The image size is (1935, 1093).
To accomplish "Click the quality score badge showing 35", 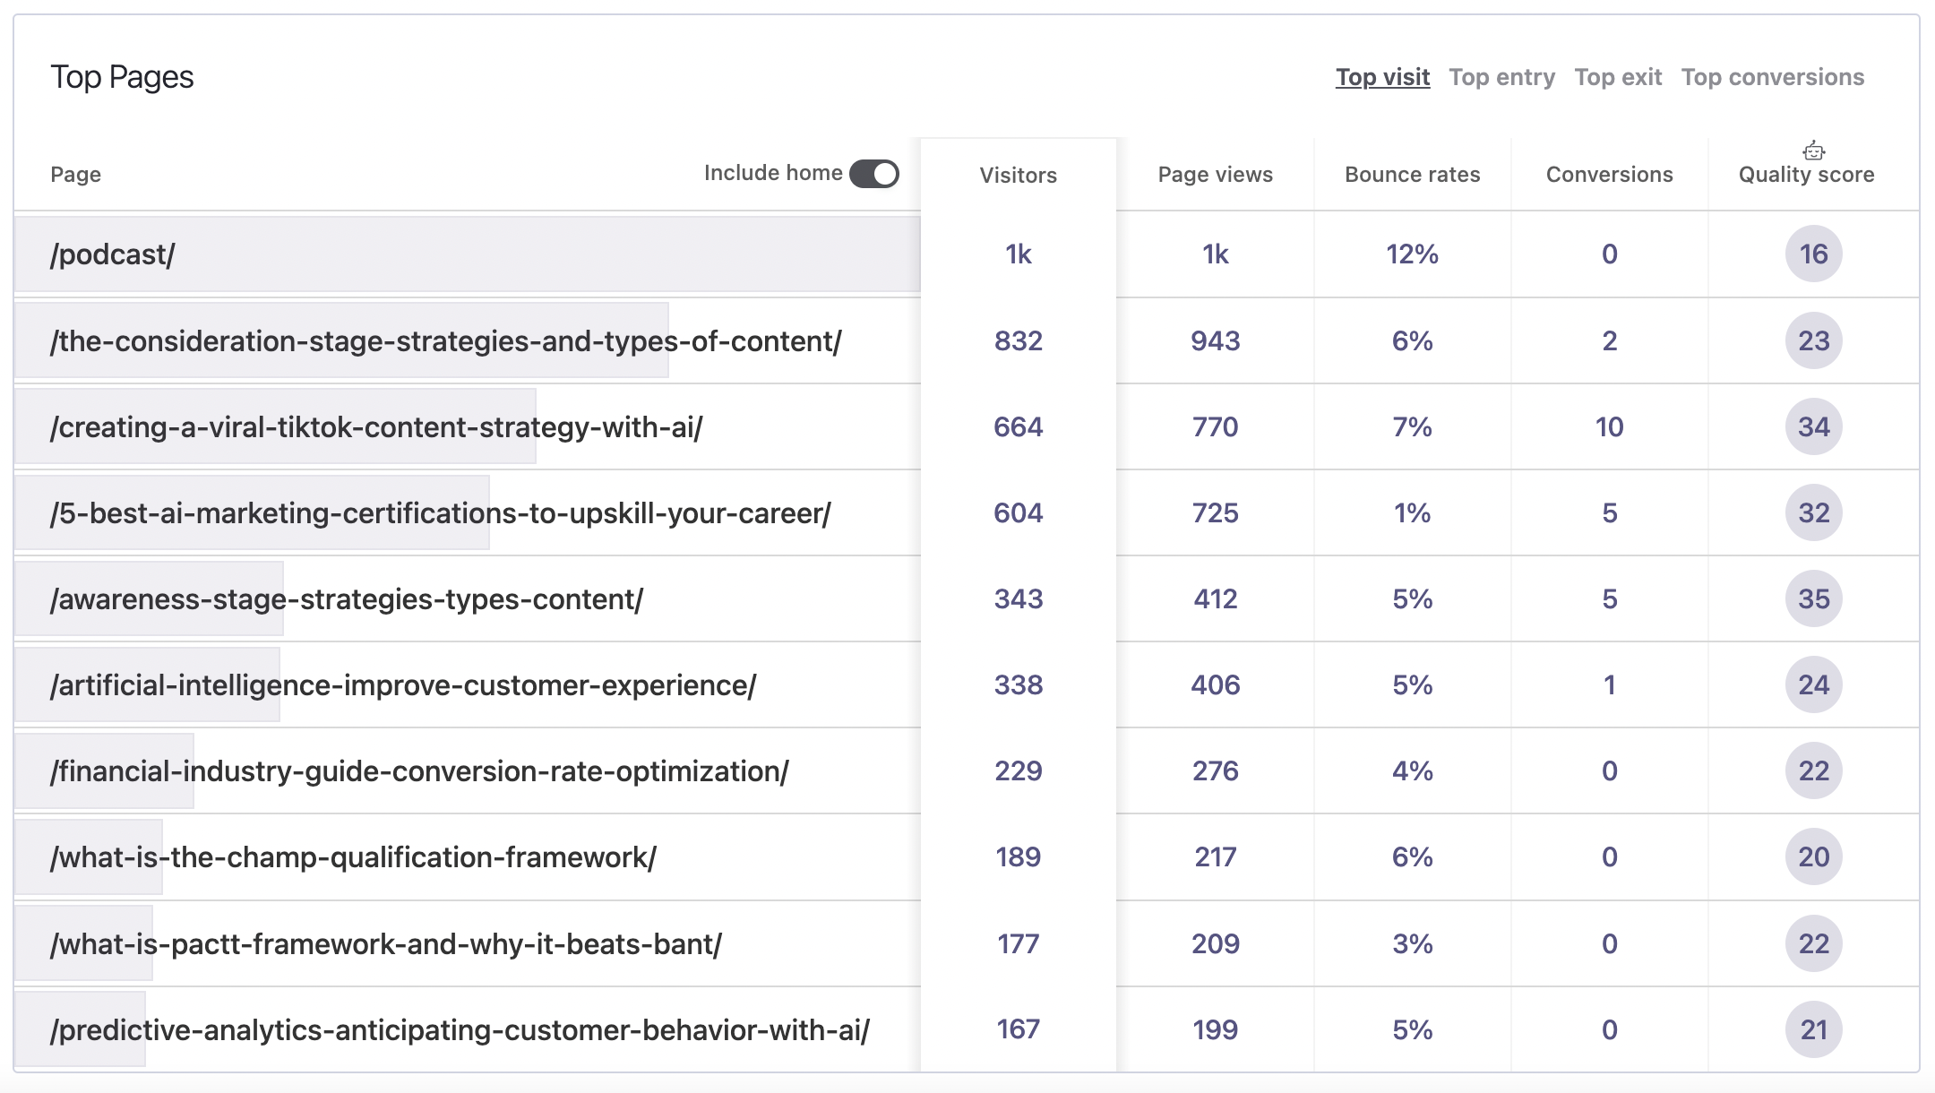I will 1815,598.
